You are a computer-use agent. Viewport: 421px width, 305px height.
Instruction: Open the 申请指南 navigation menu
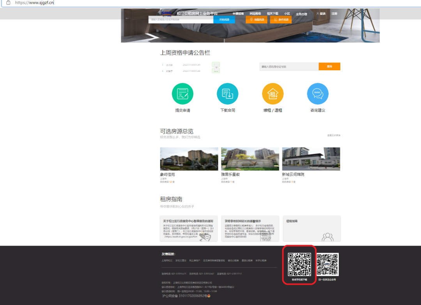(238, 14)
